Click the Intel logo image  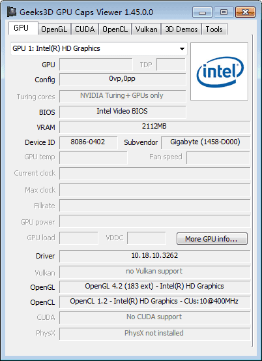(x=219, y=72)
